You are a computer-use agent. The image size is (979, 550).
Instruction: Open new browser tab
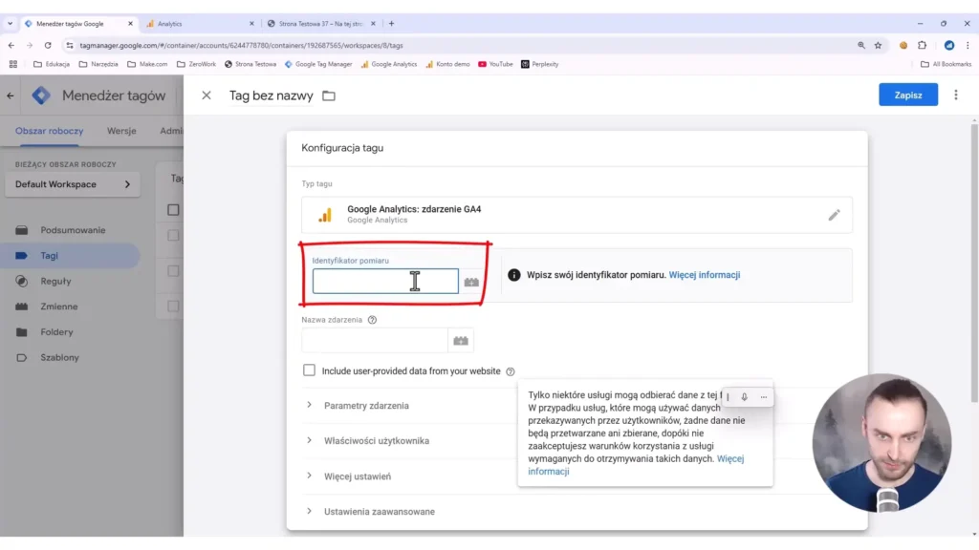pos(391,24)
